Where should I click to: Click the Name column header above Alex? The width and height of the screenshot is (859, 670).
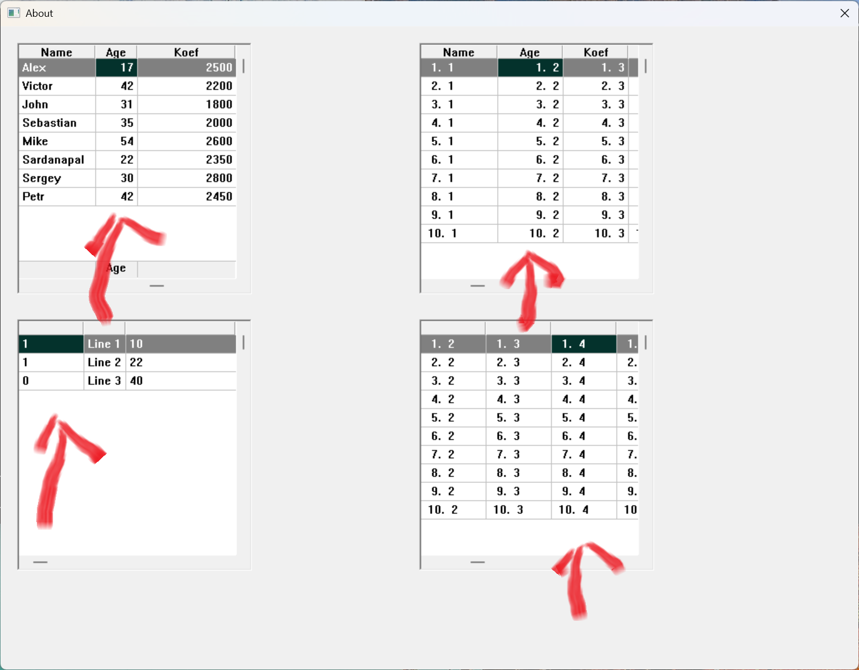point(57,52)
